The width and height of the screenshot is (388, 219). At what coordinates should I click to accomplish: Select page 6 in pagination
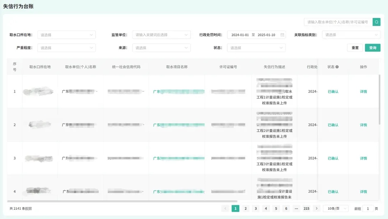[286, 208]
